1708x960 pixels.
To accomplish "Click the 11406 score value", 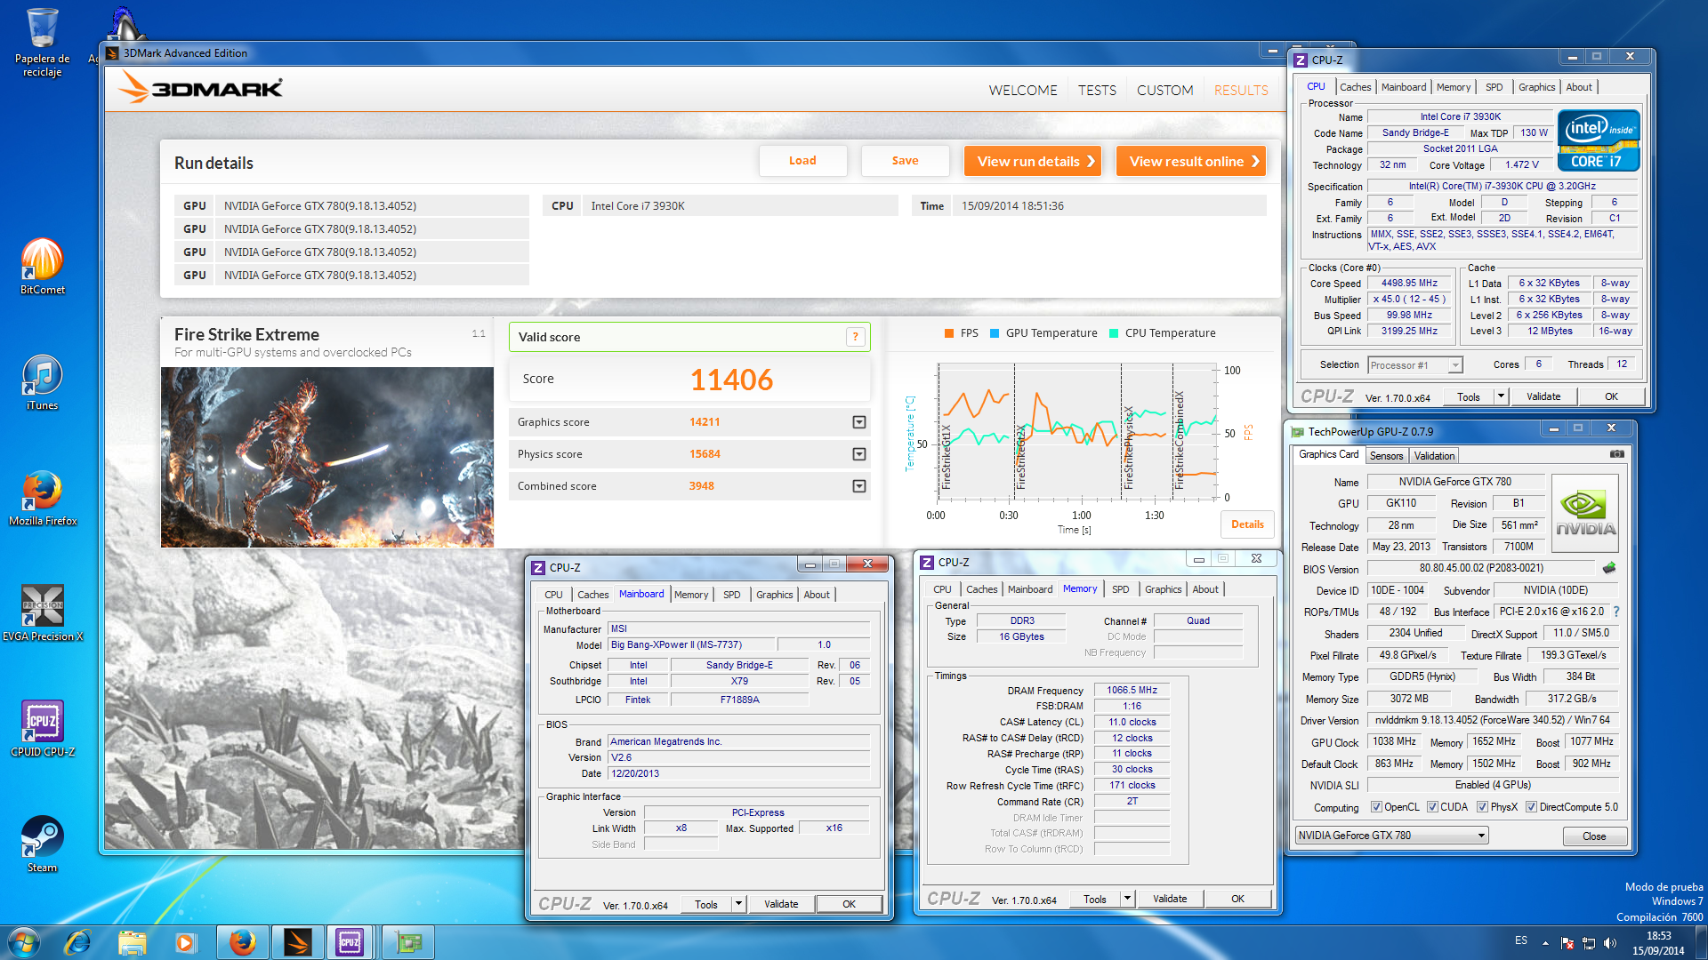I will [x=731, y=380].
